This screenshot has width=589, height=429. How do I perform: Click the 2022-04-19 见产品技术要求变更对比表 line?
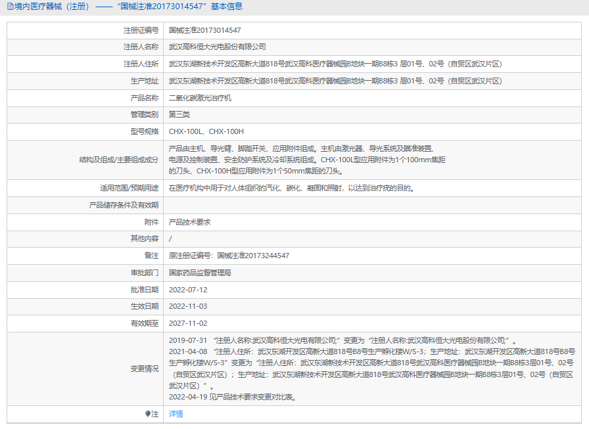click(x=233, y=397)
